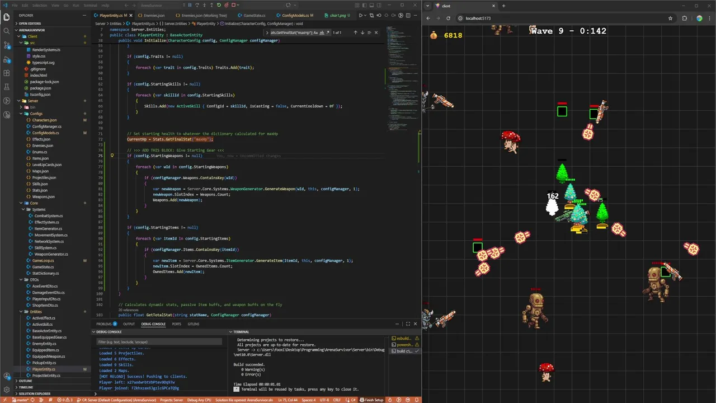Image resolution: width=716 pixels, height=403 pixels.
Task: Click the Debug Console filter input
Action: (x=159, y=341)
